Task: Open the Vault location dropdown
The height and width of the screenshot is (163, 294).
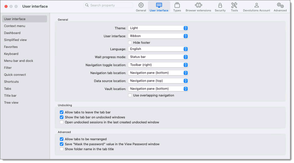Action: (x=158, y=89)
